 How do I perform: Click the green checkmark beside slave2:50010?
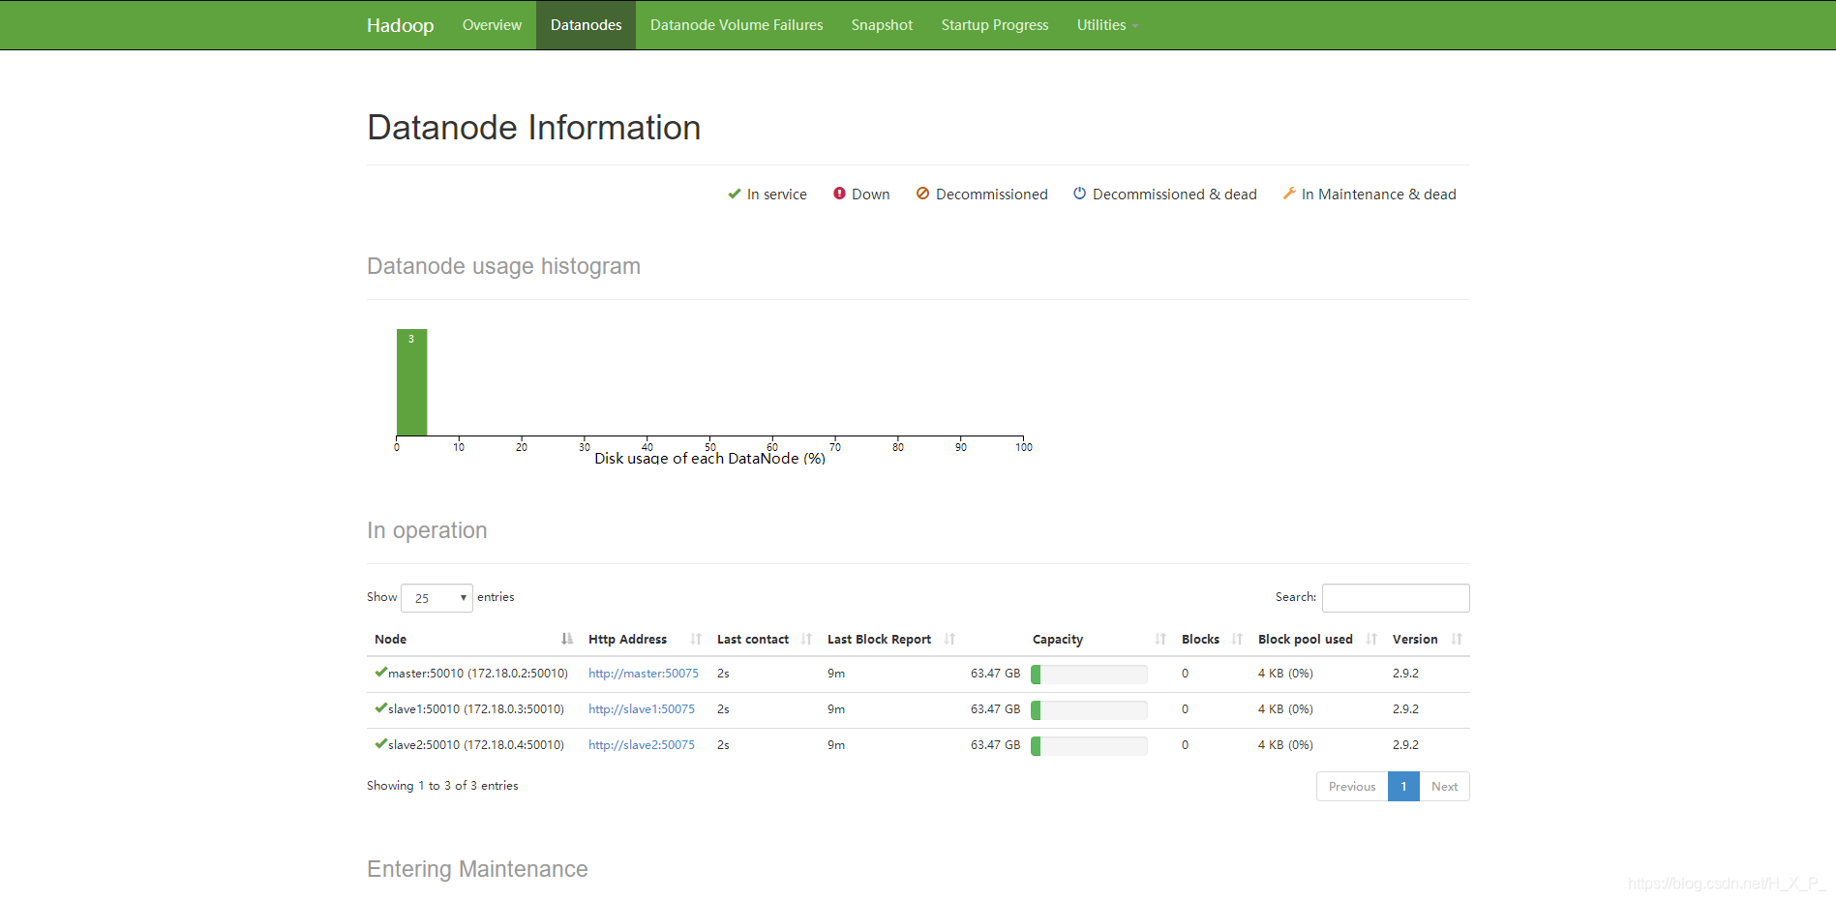coord(381,743)
